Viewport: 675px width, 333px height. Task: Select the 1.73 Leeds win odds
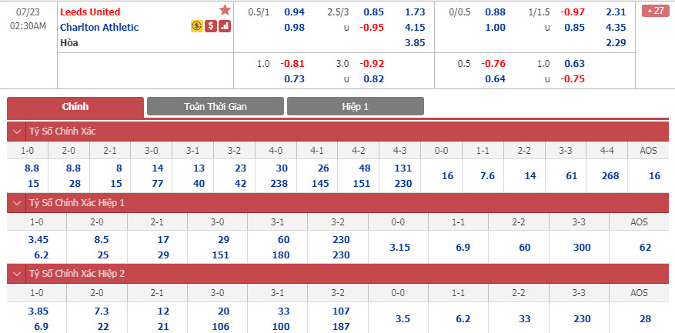(415, 12)
